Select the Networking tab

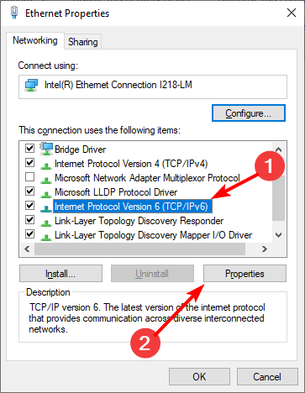pyautogui.click(x=35, y=40)
